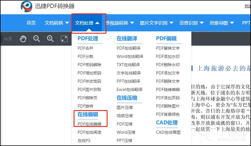
Task: Expand the 图片文字识别 dropdown menu
Action: [157, 23]
